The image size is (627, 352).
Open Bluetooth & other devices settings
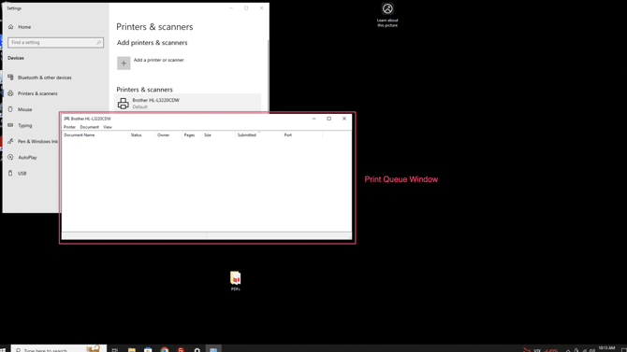40,77
